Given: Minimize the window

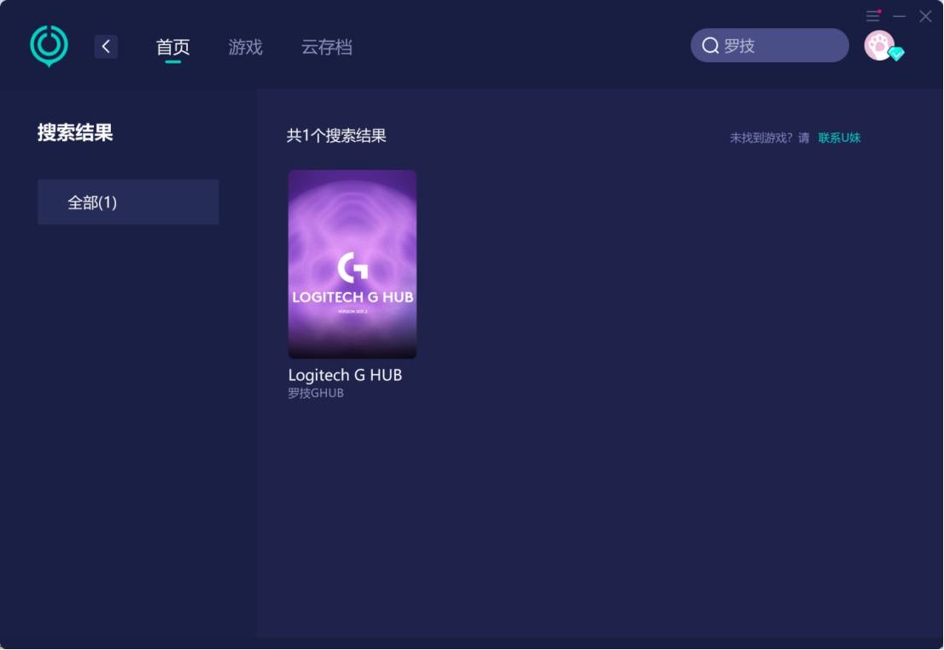Looking at the screenshot, I should coord(900,16).
